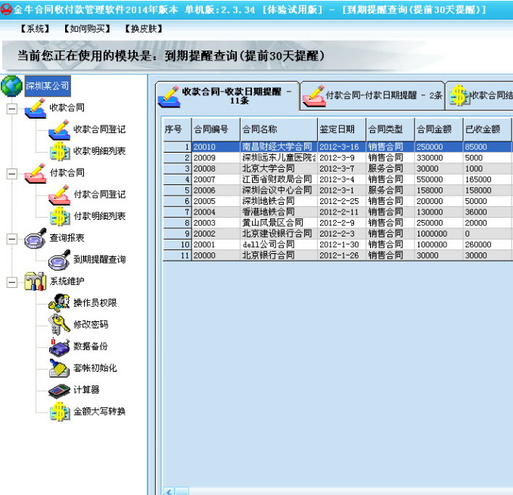Screen dimensions: 513x495
Task: Select cell 深圳远东儿童医院
Action: [x=278, y=158]
